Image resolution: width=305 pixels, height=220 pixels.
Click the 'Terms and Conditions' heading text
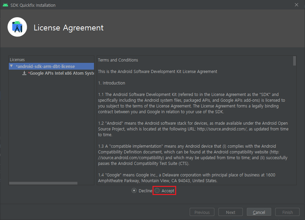118,60
